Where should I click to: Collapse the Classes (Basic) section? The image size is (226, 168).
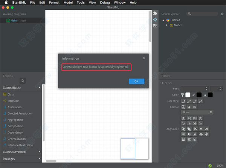[40, 88]
